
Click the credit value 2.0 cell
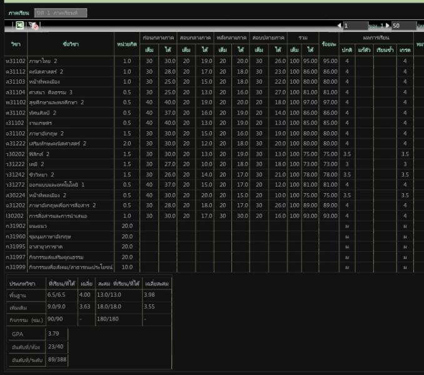(x=127, y=144)
